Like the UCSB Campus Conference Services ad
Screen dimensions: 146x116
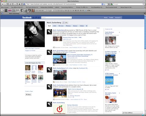(x=107, y=89)
